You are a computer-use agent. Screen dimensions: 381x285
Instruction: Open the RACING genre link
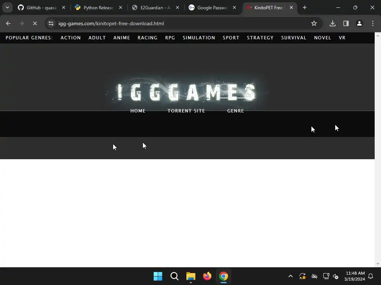[x=147, y=38]
